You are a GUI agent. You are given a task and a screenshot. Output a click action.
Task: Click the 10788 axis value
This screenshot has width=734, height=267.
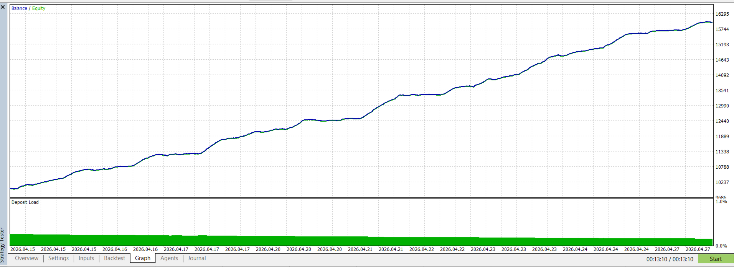click(x=722, y=167)
